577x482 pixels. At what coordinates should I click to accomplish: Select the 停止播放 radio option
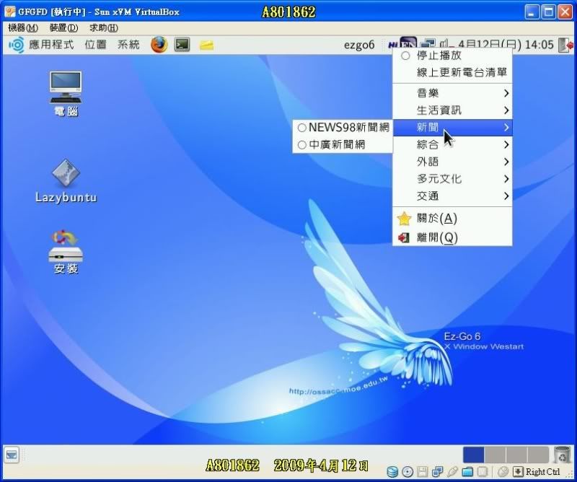pos(452,56)
